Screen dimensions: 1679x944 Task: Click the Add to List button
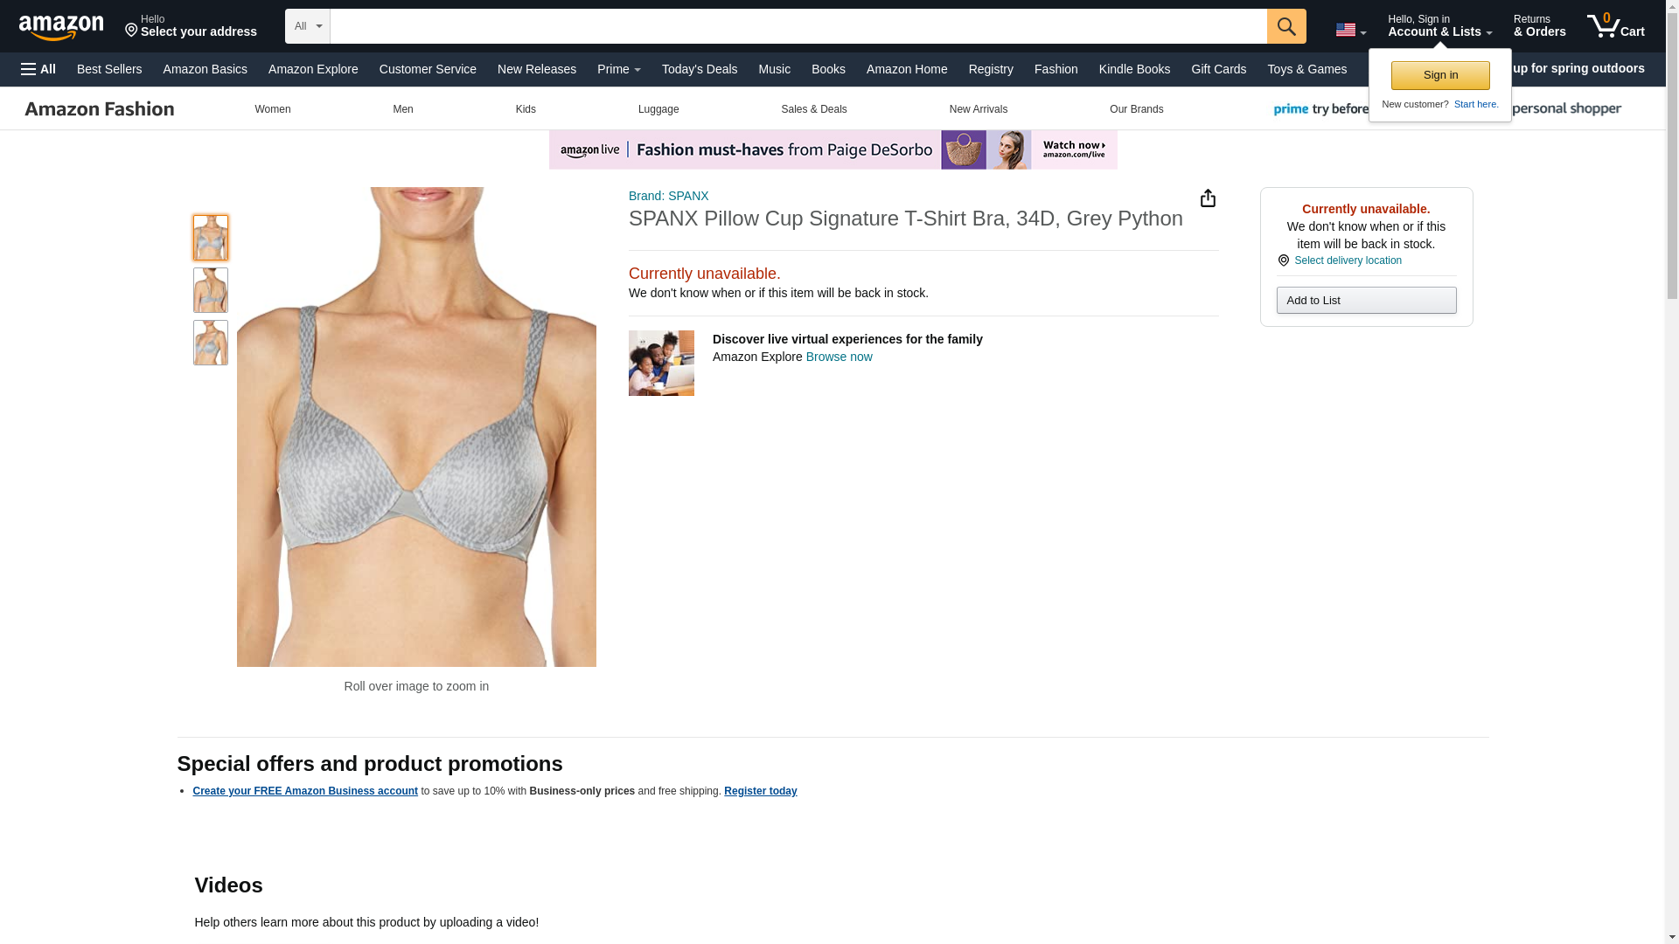tap(1366, 301)
